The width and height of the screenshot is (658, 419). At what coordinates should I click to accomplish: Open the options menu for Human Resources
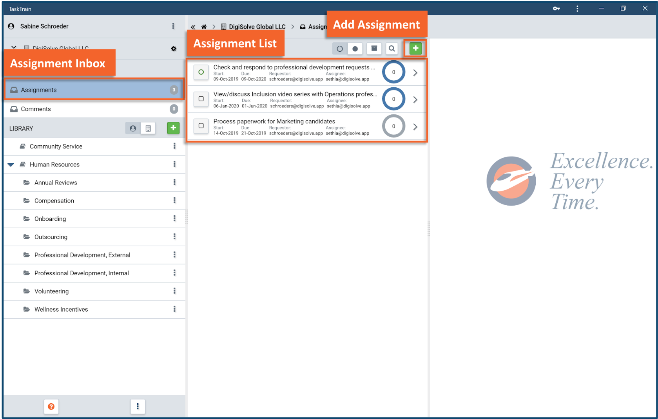pyautogui.click(x=174, y=164)
